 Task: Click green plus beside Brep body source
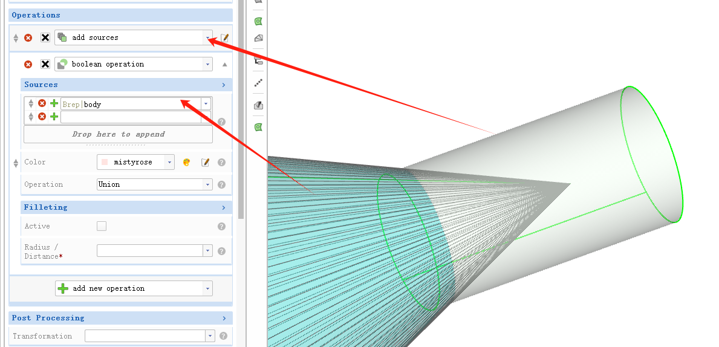pos(54,104)
